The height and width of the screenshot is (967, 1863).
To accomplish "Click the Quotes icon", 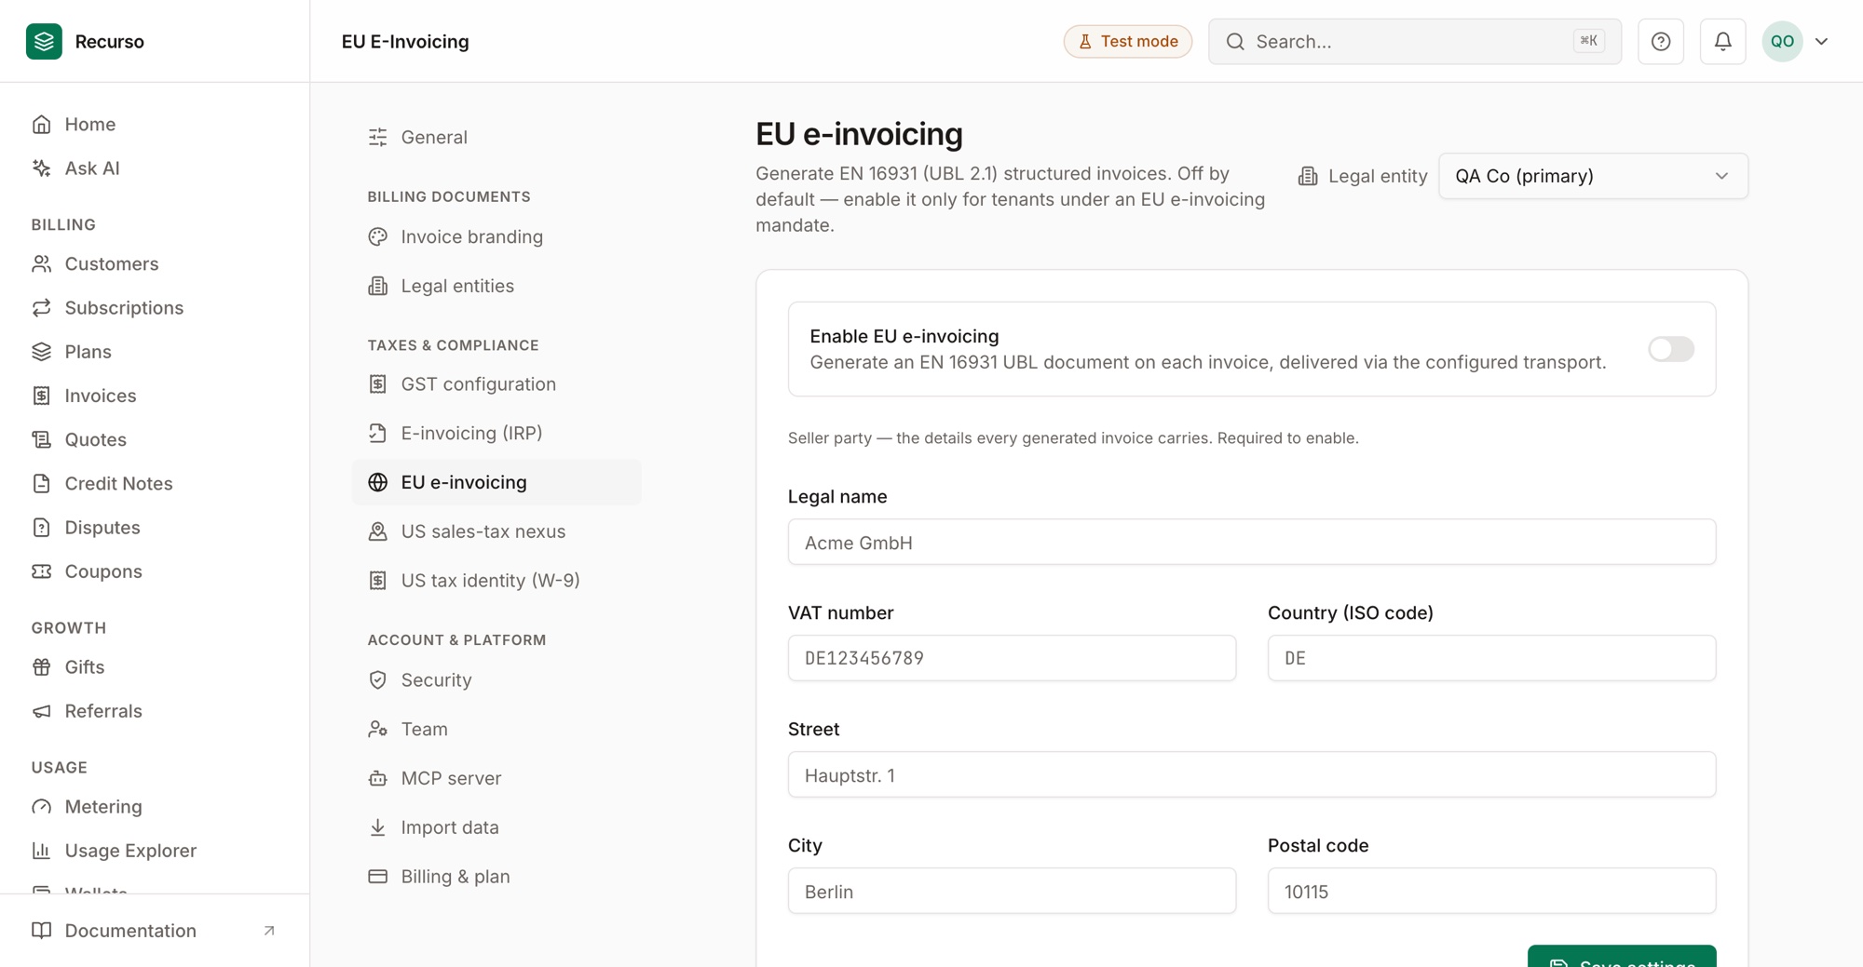I will [41, 439].
